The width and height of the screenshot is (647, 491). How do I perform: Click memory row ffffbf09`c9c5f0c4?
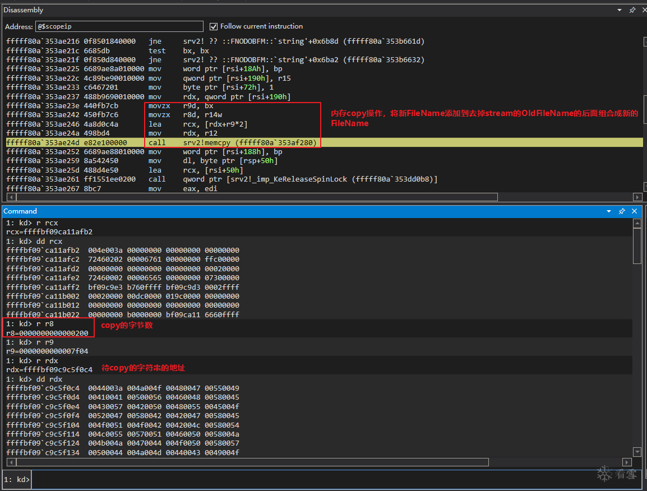[x=123, y=388]
